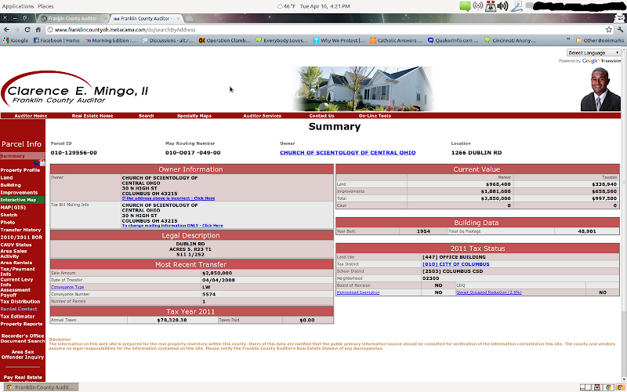
Task: Open Specialty Maps in the navigation bar
Action: pyautogui.click(x=194, y=116)
